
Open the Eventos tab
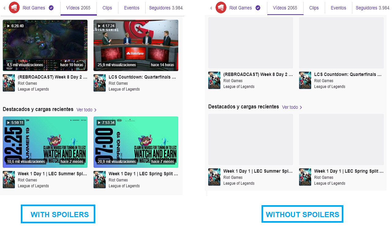tap(131, 8)
